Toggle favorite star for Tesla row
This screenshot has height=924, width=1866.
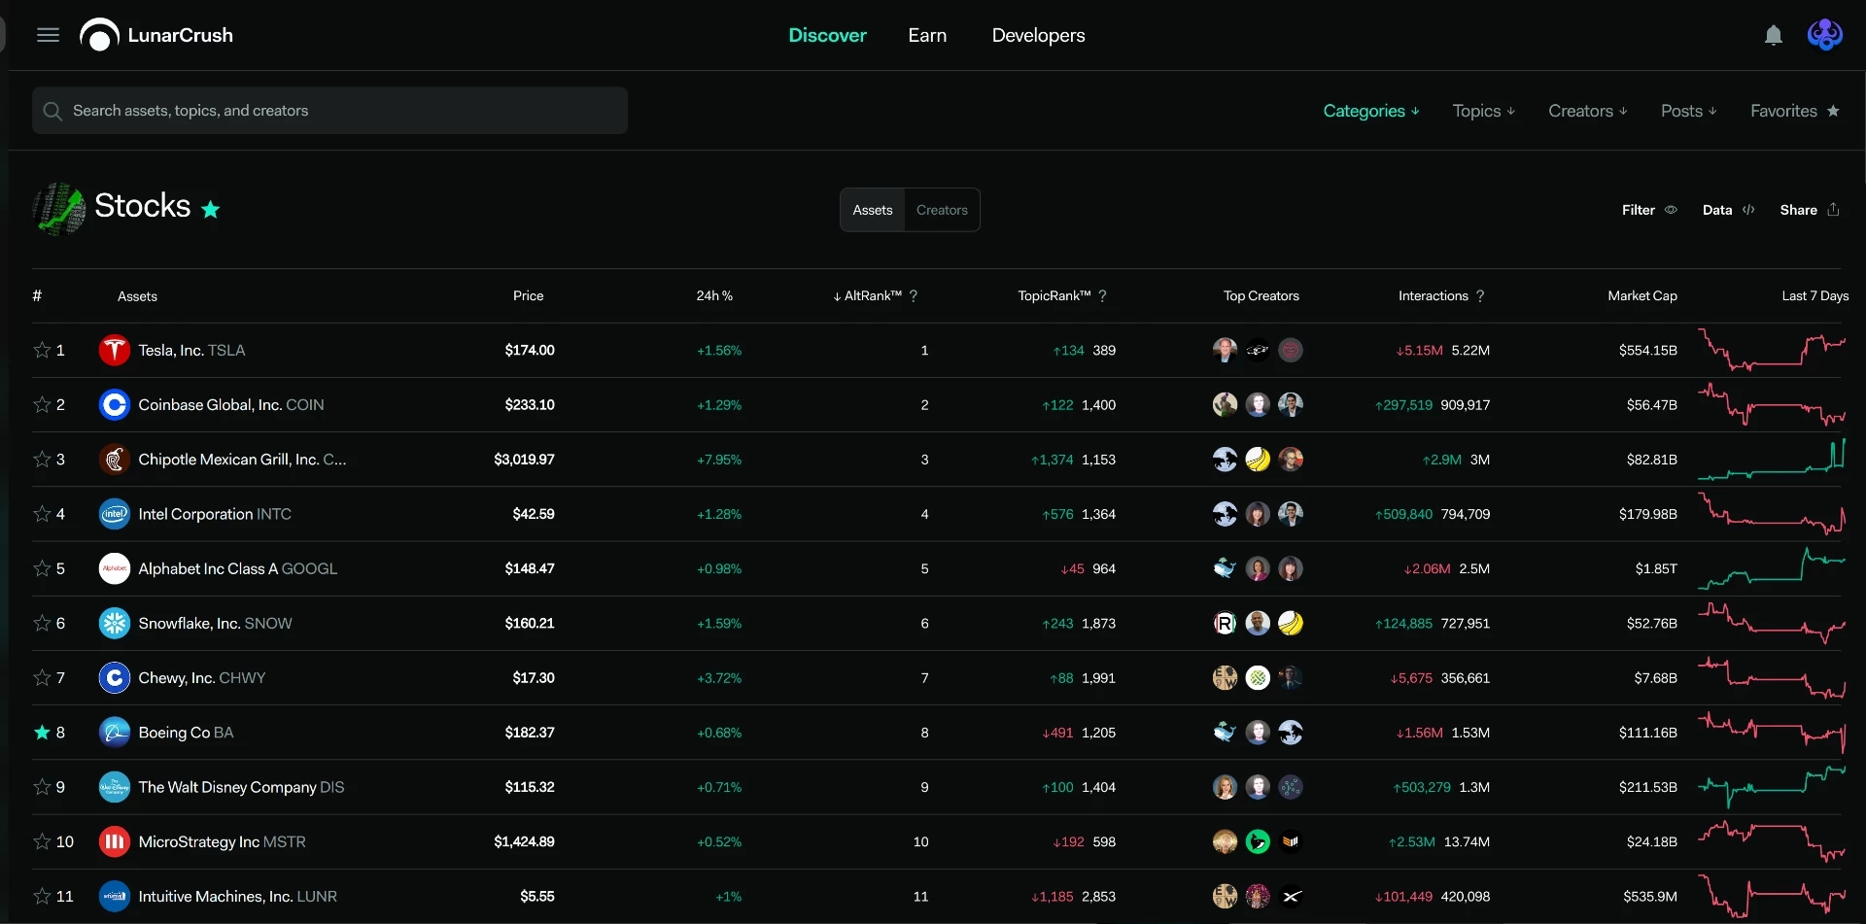pyautogui.click(x=42, y=350)
